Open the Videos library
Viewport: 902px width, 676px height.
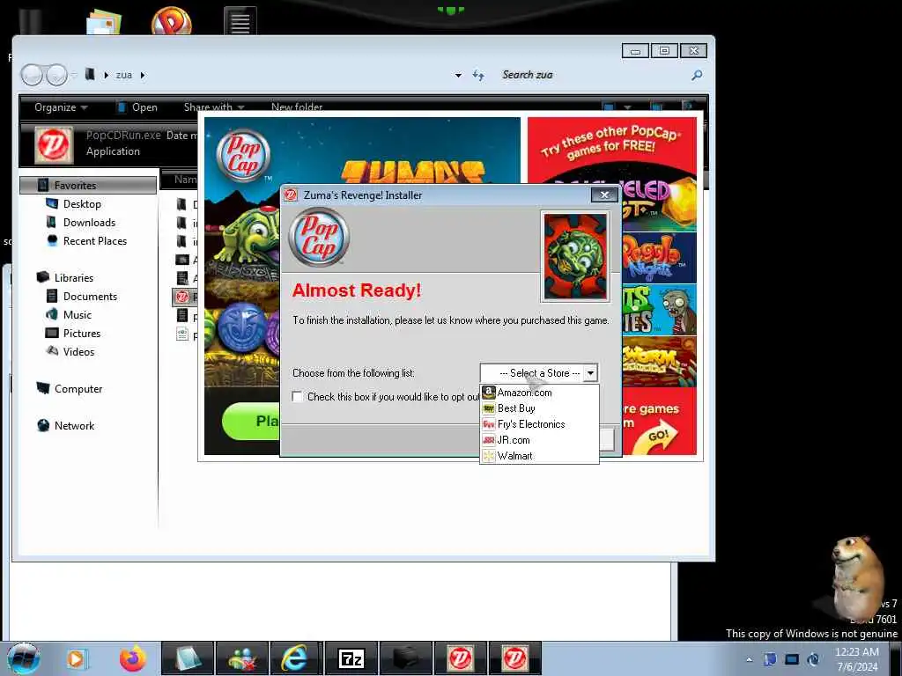pos(78,352)
